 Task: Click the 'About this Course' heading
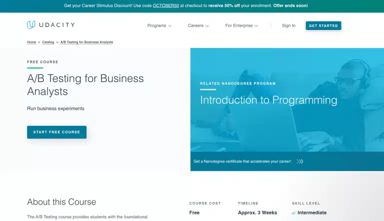pyautogui.click(x=61, y=202)
